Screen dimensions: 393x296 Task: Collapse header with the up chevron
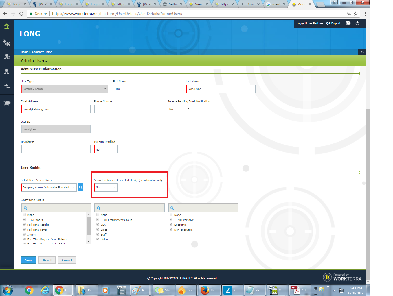click(362, 52)
